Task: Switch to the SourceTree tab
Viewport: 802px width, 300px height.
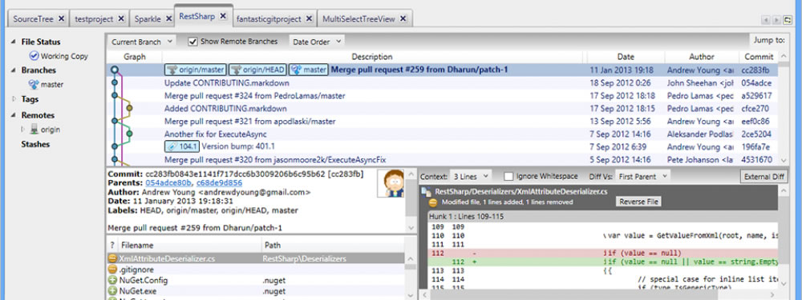Action: pyautogui.click(x=34, y=19)
